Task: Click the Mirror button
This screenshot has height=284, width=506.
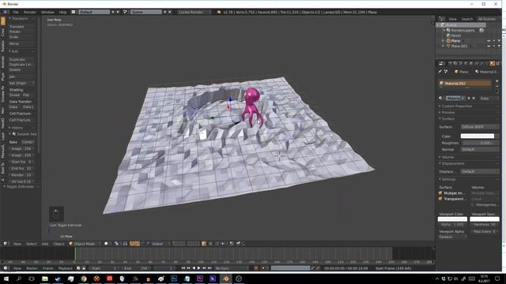Action: (x=21, y=44)
